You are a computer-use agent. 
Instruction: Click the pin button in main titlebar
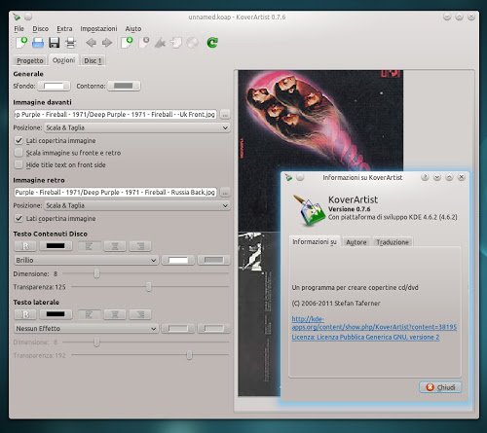click(28, 17)
